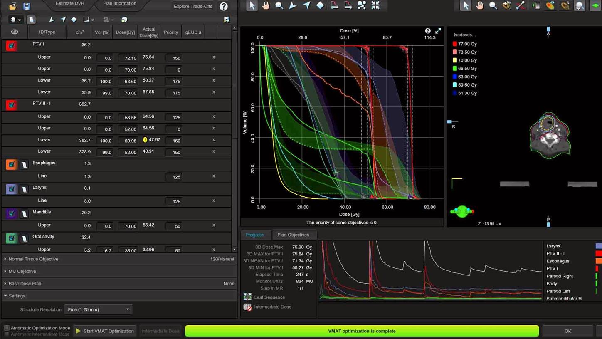Click the open folder icon

(13, 6)
